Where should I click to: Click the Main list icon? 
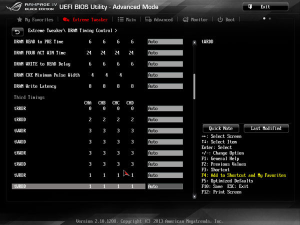click(x=120, y=19)
